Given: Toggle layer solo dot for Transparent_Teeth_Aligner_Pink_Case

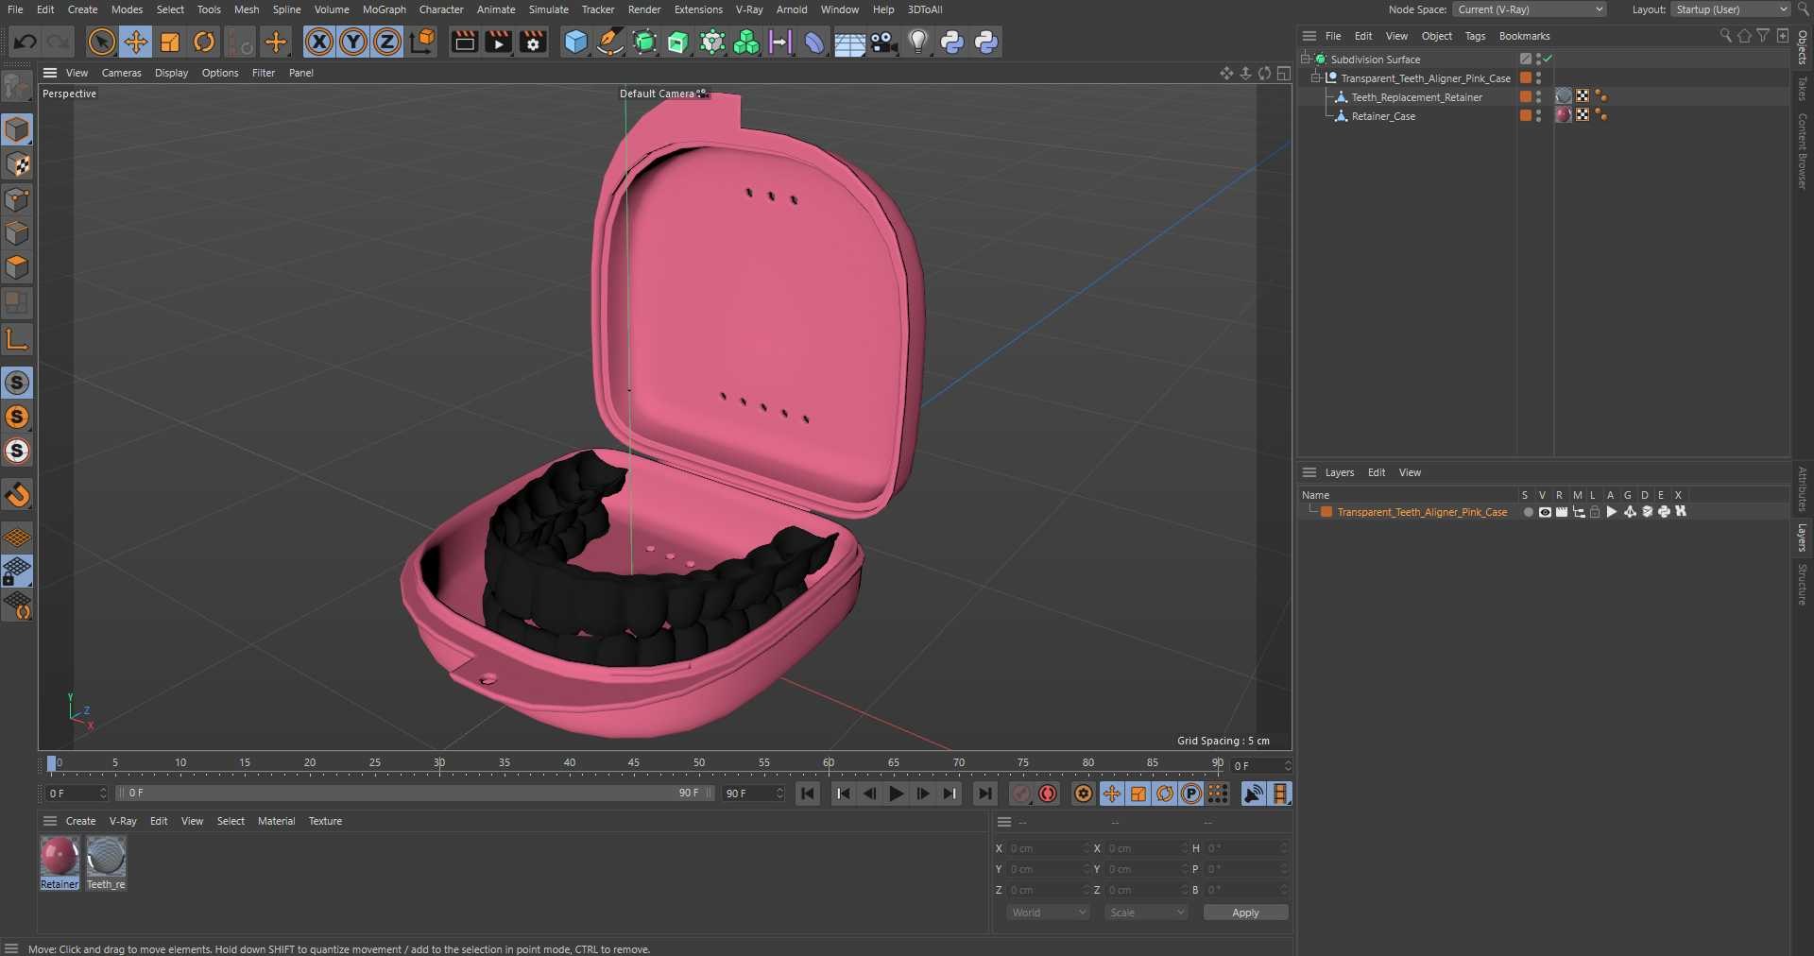Looking at the screenshot, I should point(1528,512).
